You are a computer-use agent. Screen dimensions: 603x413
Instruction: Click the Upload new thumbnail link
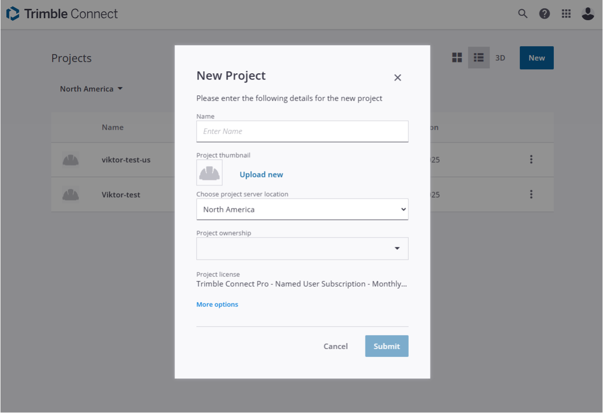[x=261, y=174]
